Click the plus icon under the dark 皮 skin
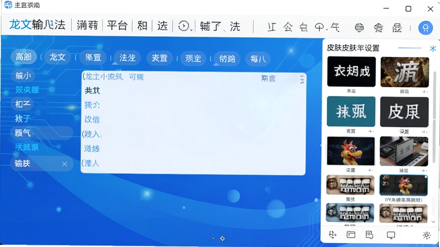Viewport: 440px width, 247px height. pos(424,131)
